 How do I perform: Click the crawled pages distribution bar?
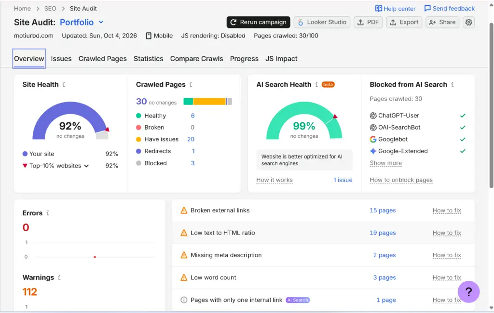207,101
